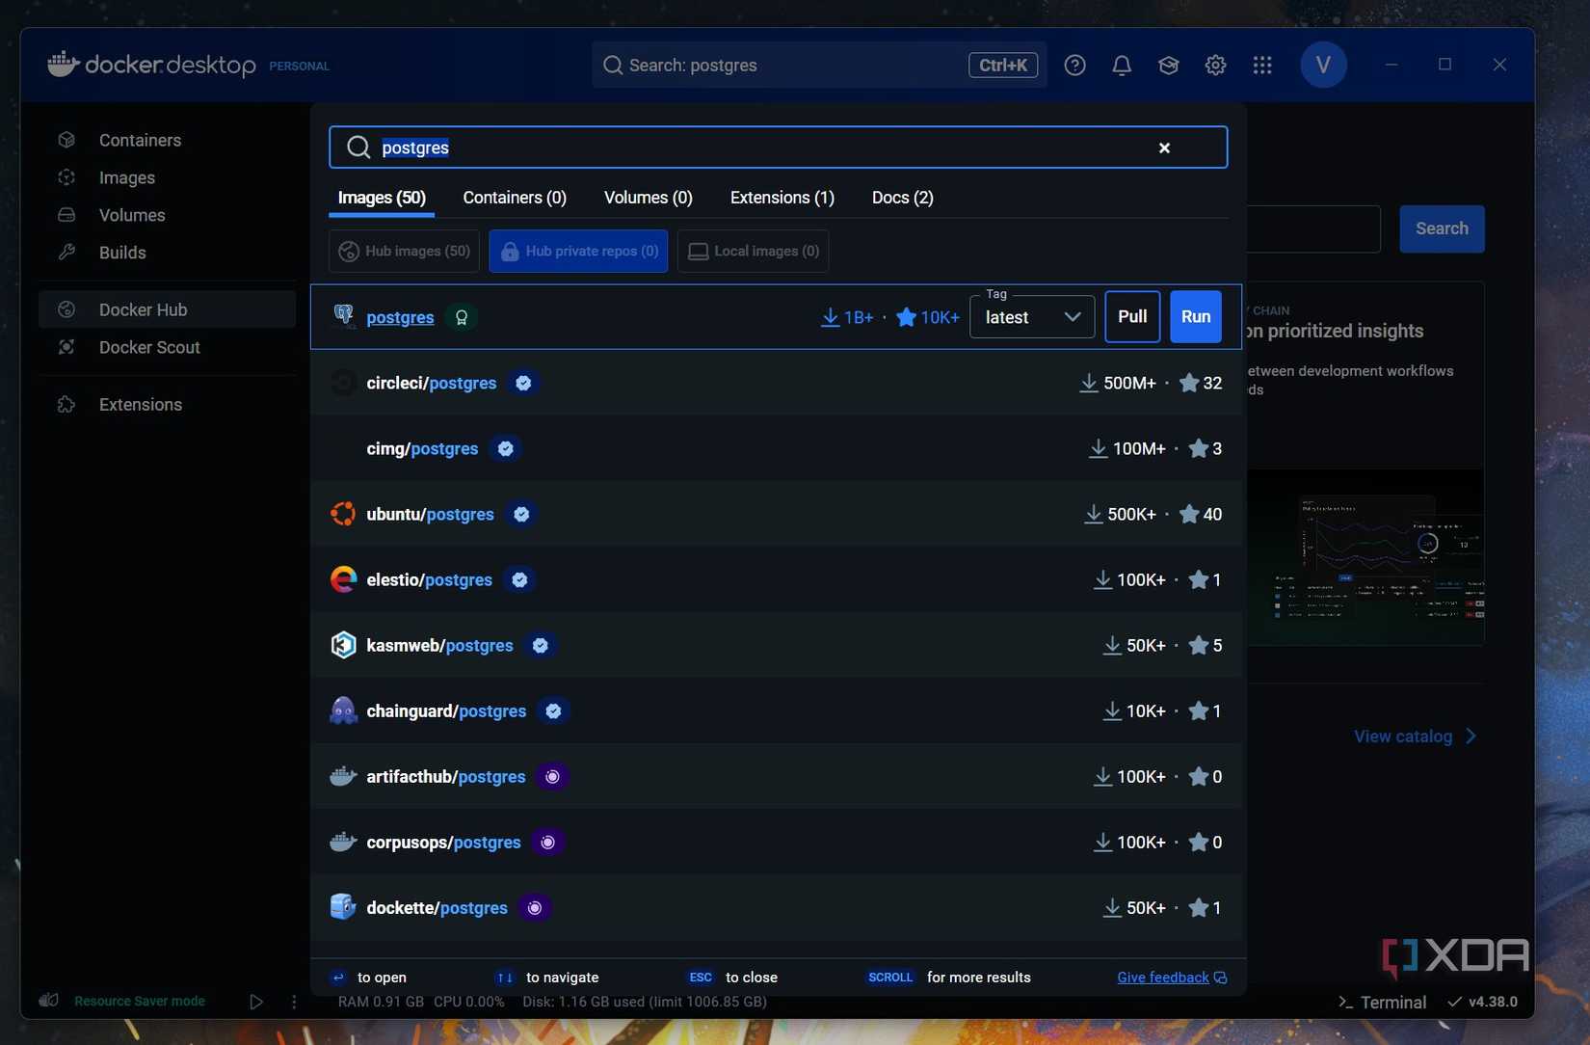Select Docker Hub in sidebar
The image size is (1590, 1045).
168,309
